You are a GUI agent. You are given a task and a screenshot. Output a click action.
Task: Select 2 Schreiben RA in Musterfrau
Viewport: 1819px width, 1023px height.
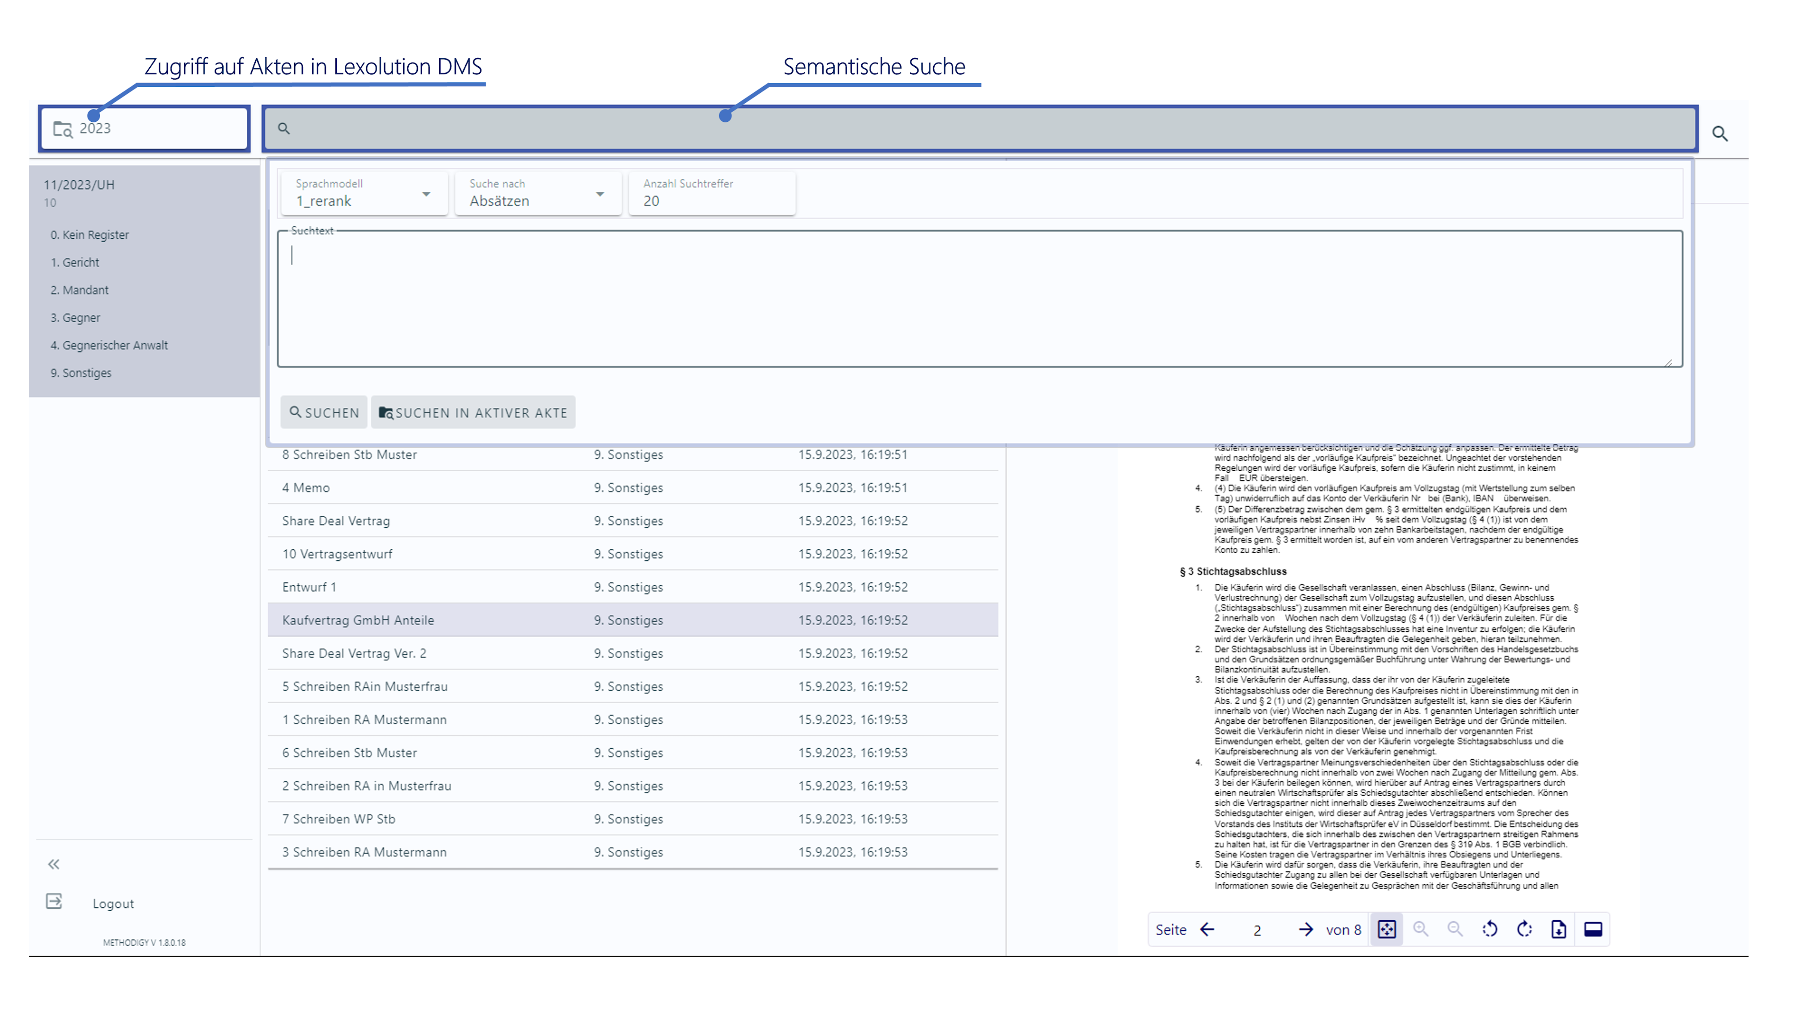click(x=633, y=787)
